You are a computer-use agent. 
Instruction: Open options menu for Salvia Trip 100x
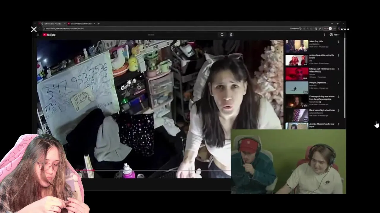pos(338,42)
